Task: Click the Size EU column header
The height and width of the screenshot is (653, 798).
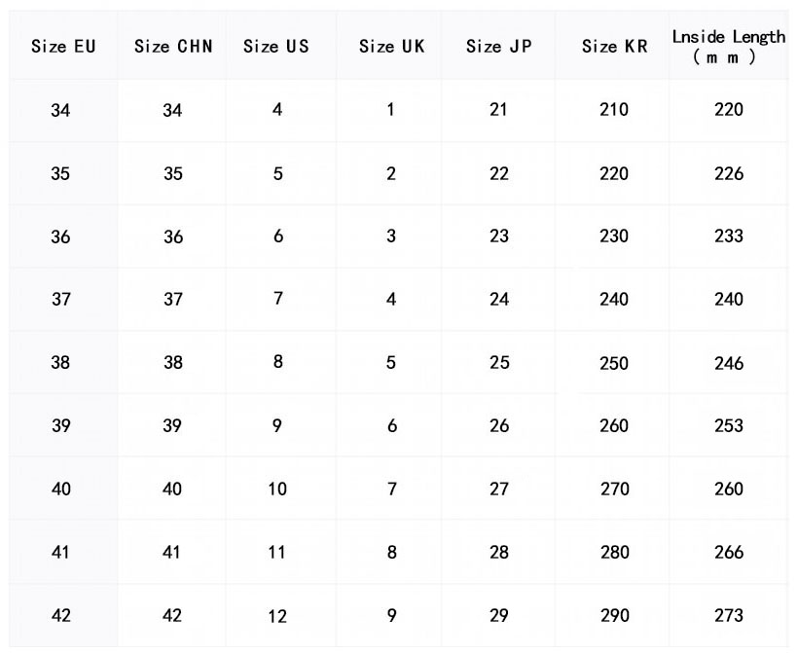Action: [63, 46]
